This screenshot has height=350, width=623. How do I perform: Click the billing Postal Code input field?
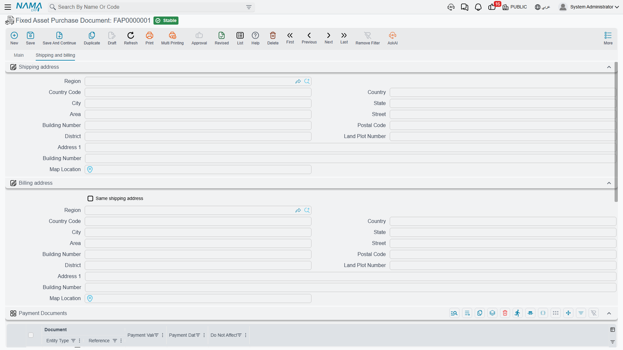503,254
